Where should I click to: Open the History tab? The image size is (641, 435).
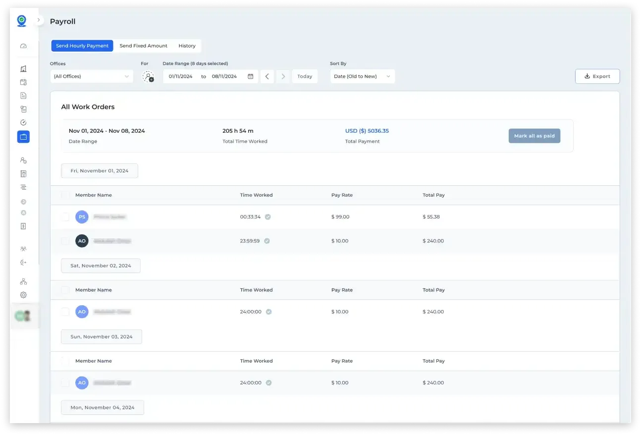pos(187,46)
